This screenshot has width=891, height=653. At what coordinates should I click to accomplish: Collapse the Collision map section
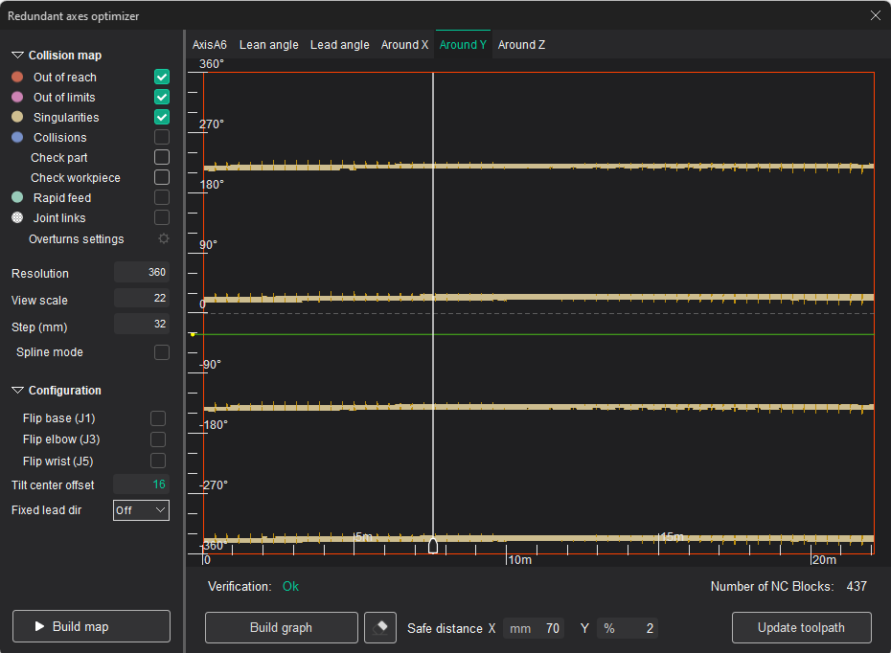click(17, 56)
